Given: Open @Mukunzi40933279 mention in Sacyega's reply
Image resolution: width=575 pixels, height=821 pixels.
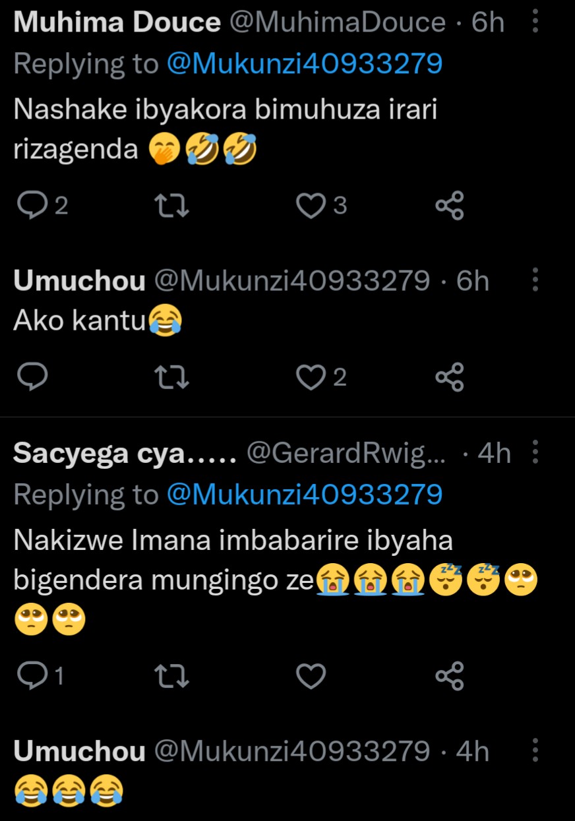Looking at the screenshot, I should pos(305,495).
